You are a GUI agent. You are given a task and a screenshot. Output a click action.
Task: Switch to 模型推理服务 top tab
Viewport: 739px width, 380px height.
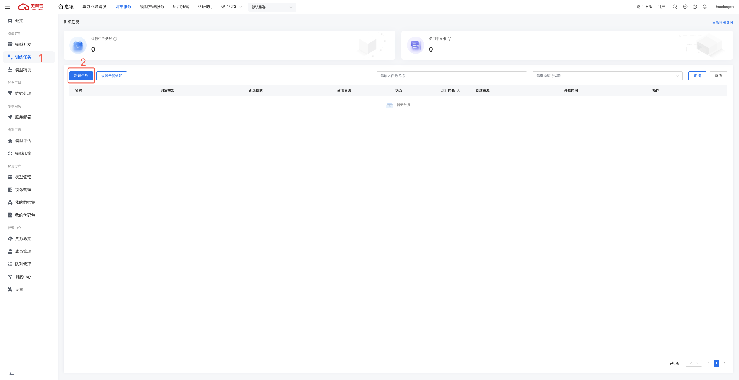tap(152, 7)
